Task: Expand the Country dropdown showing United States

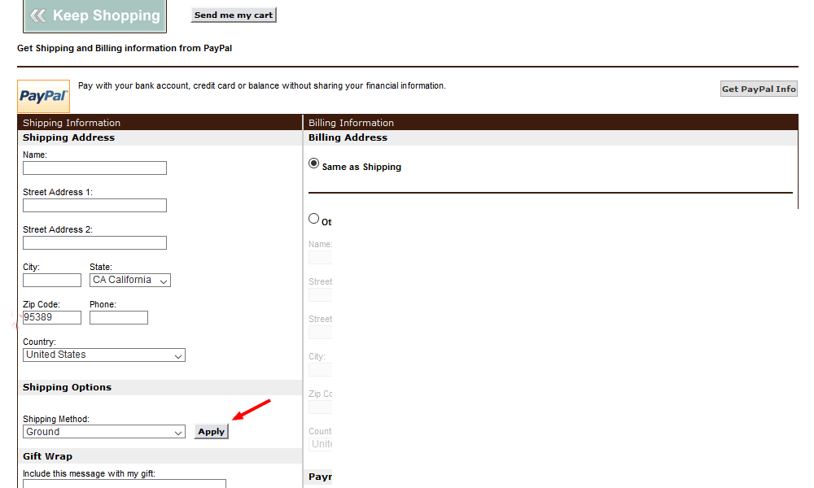Action: pyautogui.click(x=104, y=355)
